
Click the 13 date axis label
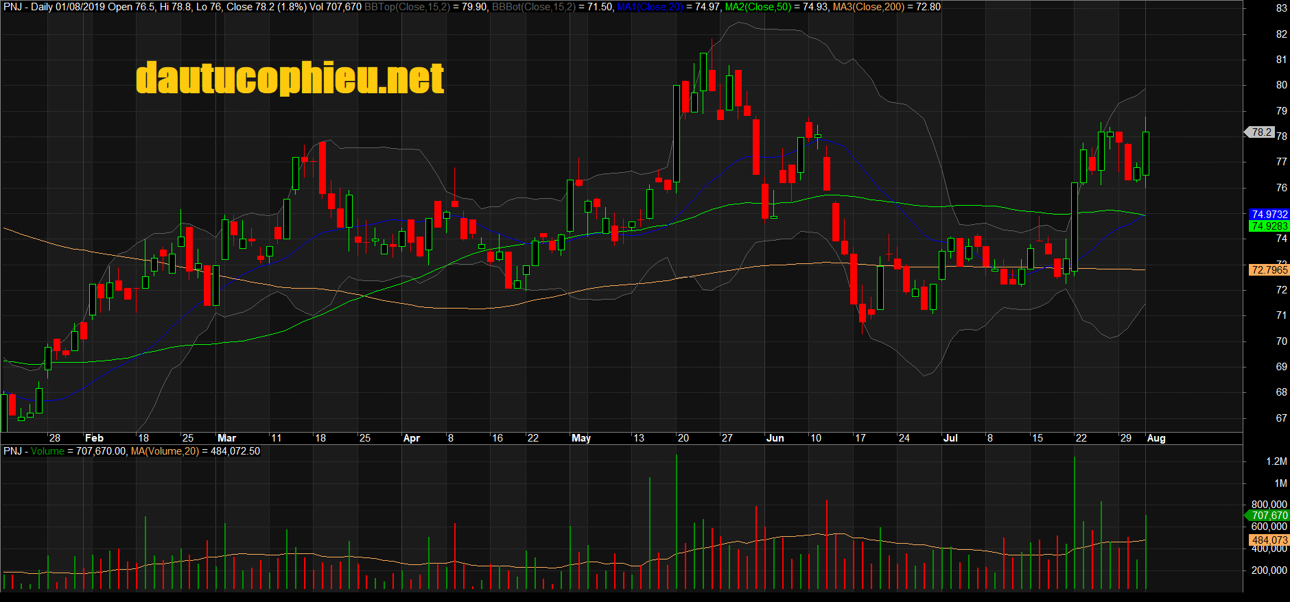tap(638, 438)
